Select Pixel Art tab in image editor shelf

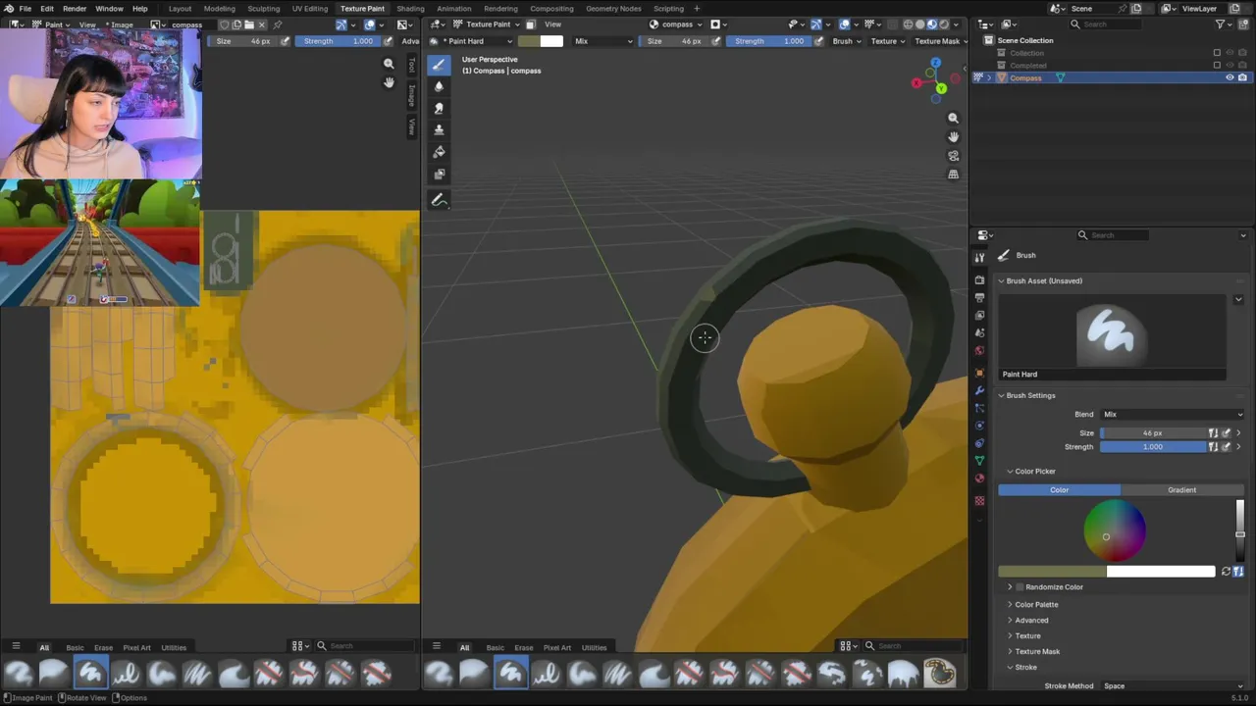[x=136, y=647]
